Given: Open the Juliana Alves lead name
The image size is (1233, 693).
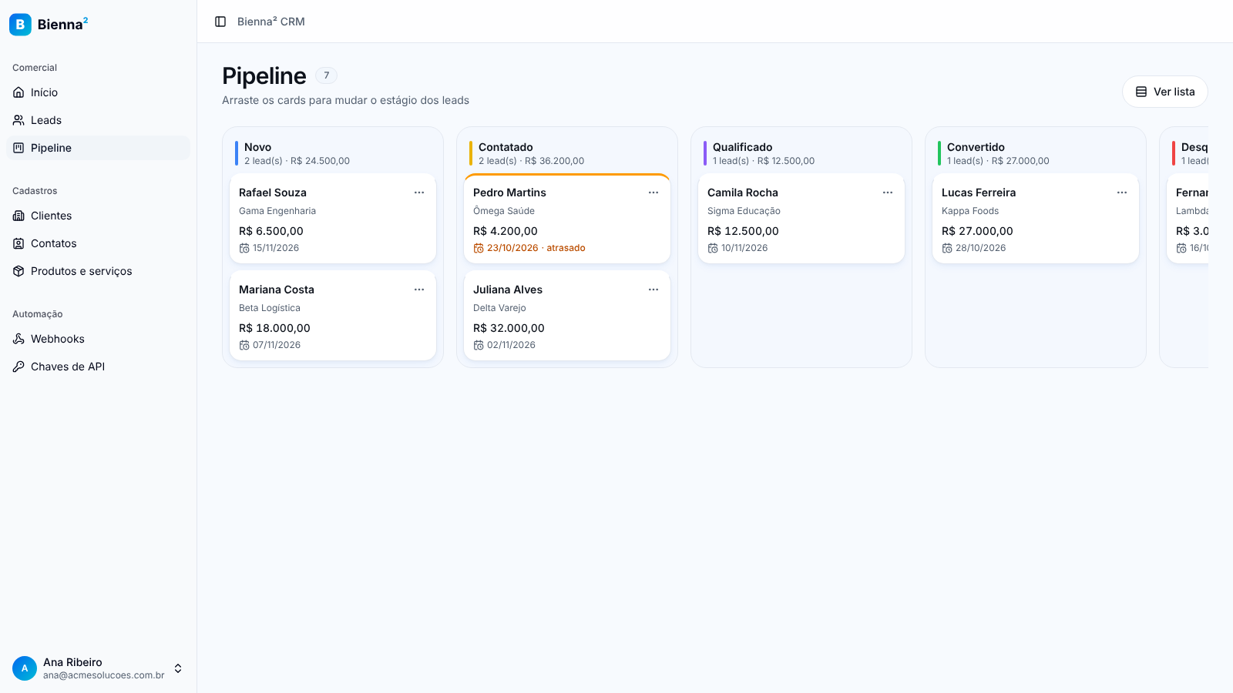Looking at the screenshot, I should pyautogui.click(x=508, y=290).
